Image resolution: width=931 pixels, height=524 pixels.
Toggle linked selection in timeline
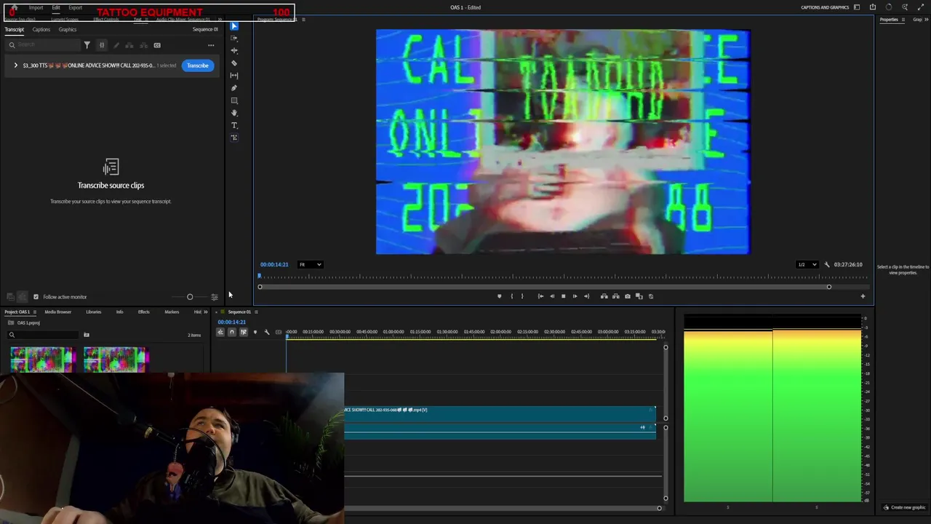point(244,332)
